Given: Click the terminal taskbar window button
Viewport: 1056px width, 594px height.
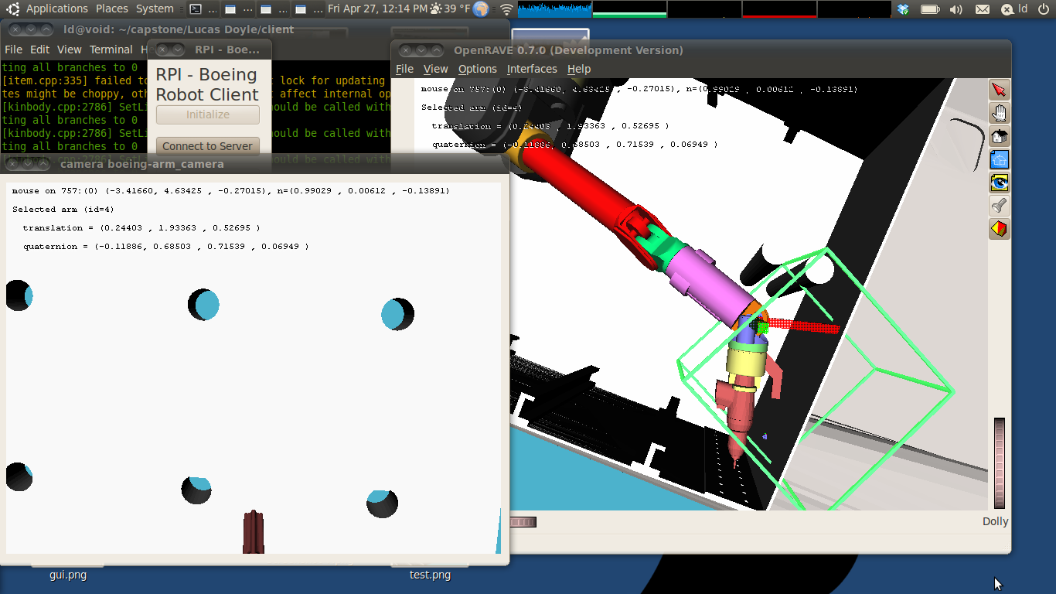Looking at the screenshot, I should point(203,9).
